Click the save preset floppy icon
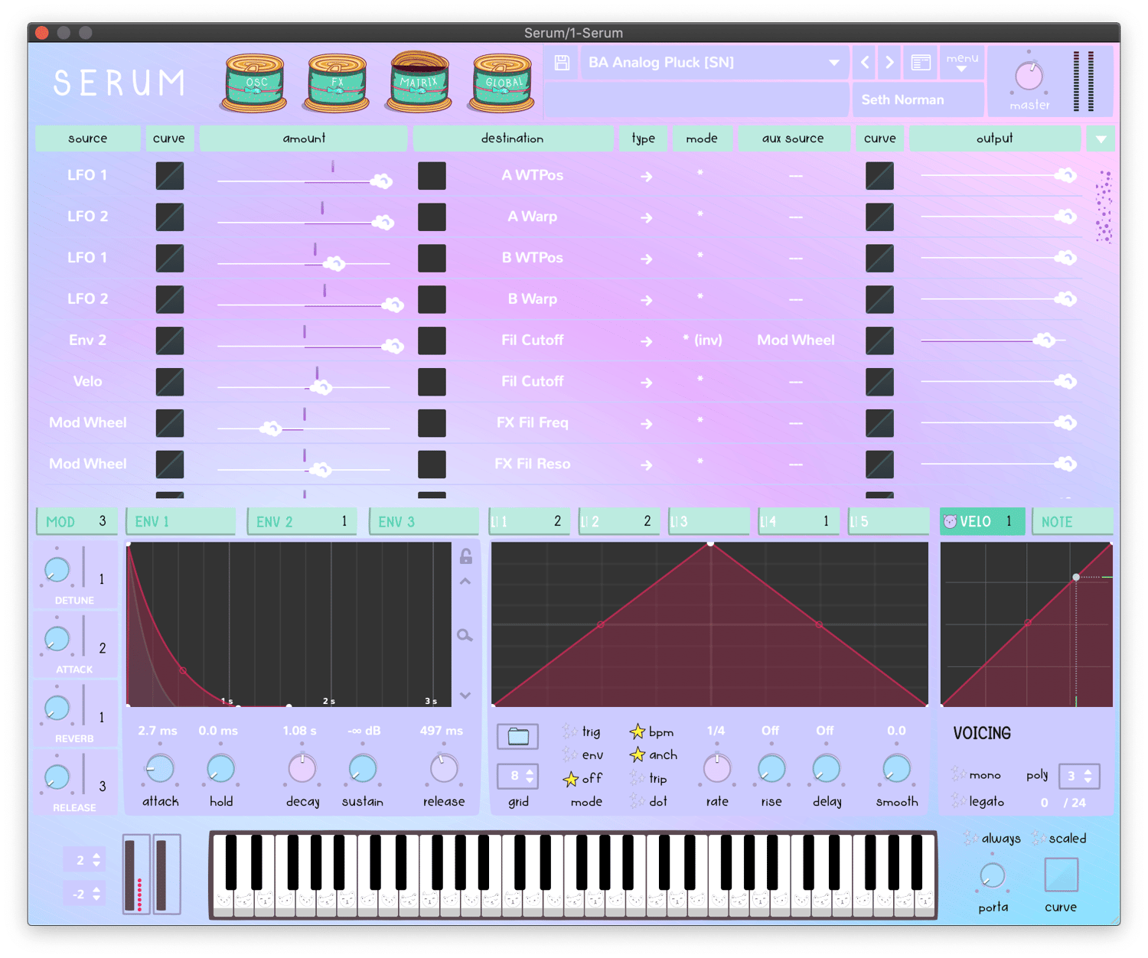This screenshot has height=958, width=1148. pyautogui.click(x=562, y=63)
